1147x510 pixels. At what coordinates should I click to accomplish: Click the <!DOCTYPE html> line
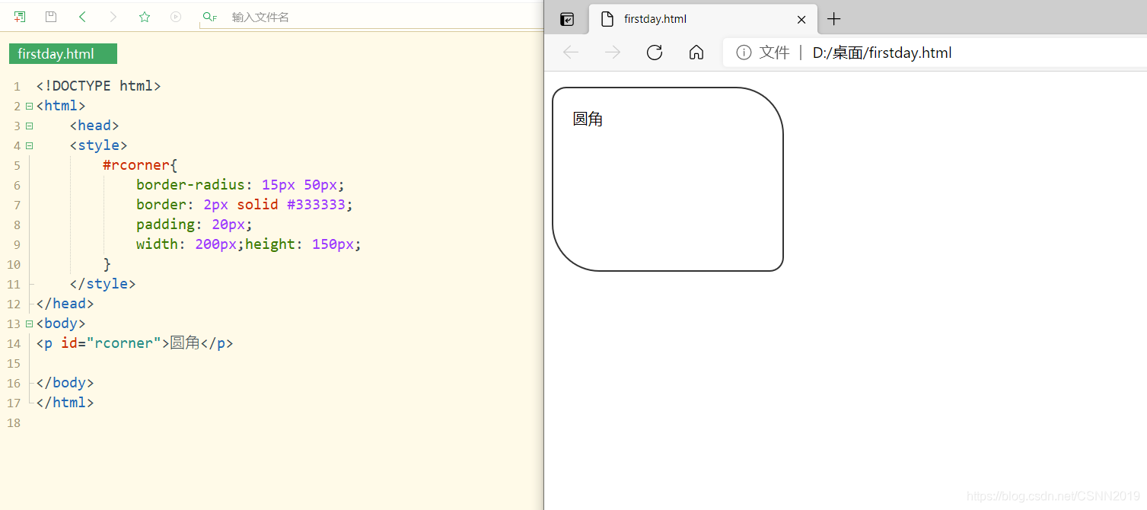(x=98, y=86)
